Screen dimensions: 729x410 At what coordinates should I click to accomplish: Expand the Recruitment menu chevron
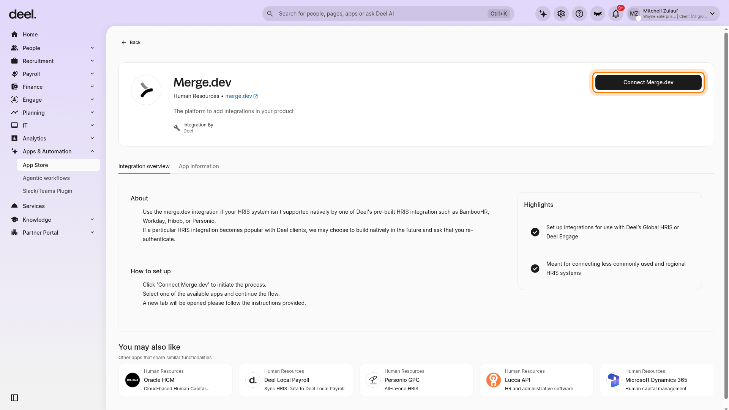[x=92, y=61]
